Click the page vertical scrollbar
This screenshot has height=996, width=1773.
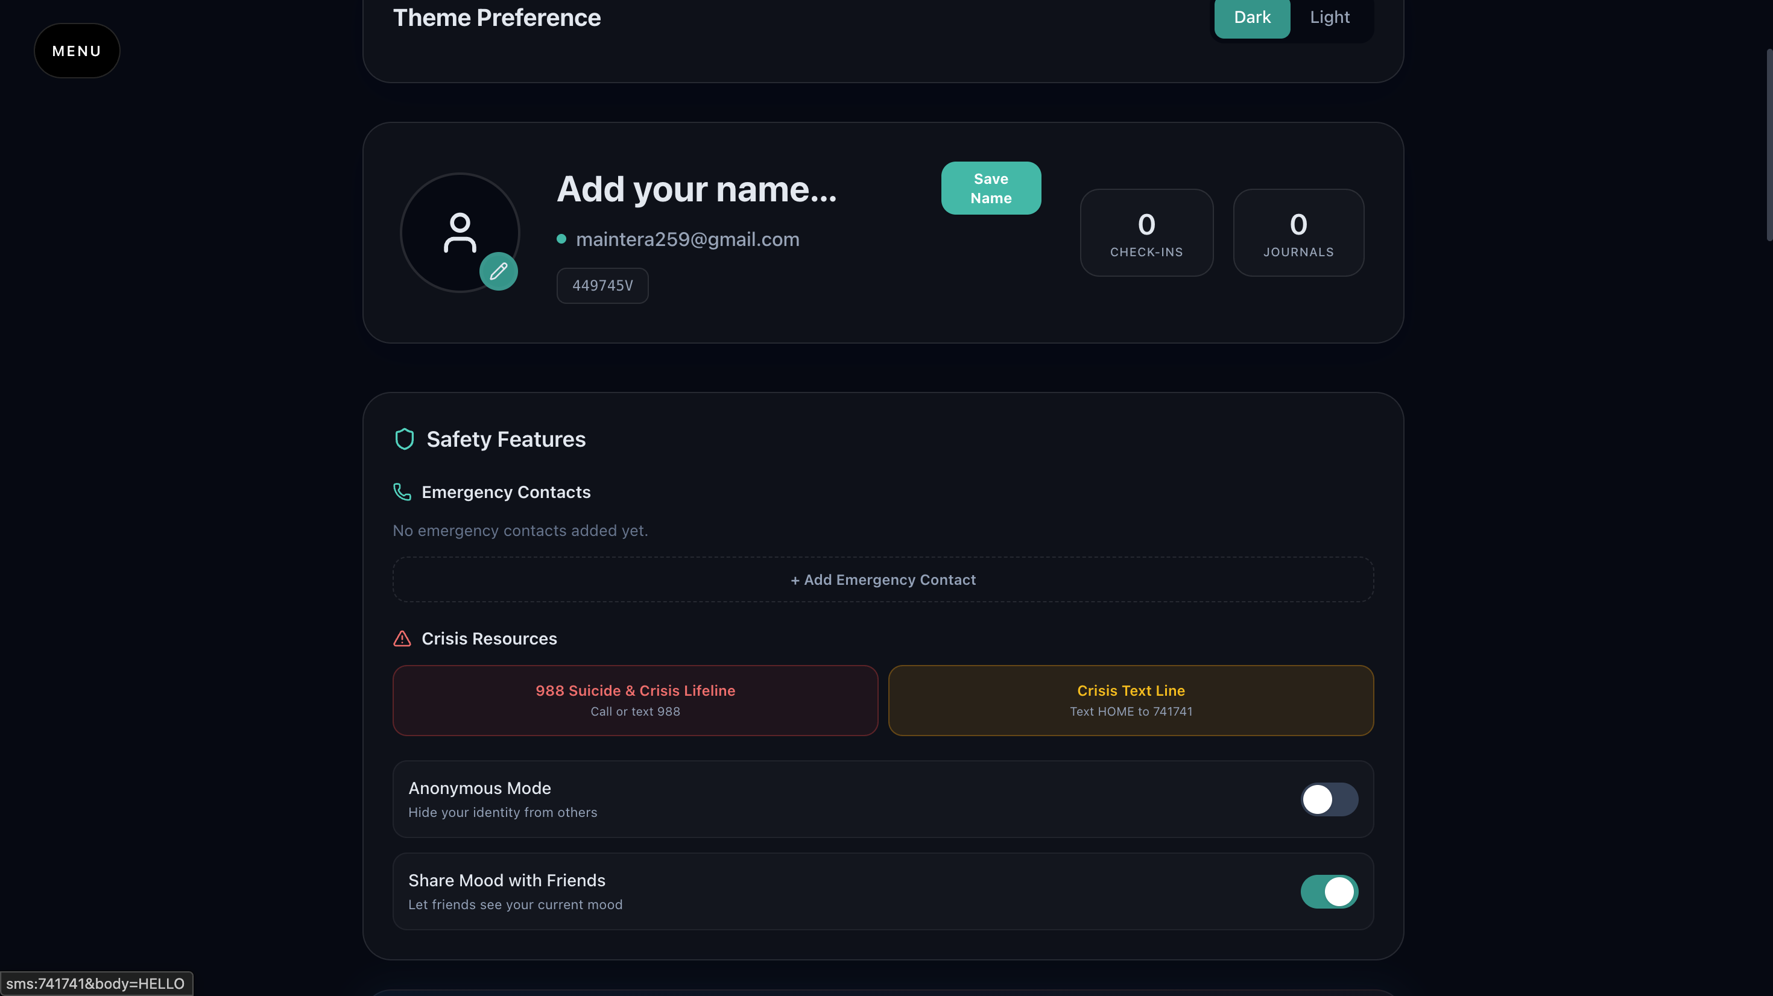point(1768,145)
